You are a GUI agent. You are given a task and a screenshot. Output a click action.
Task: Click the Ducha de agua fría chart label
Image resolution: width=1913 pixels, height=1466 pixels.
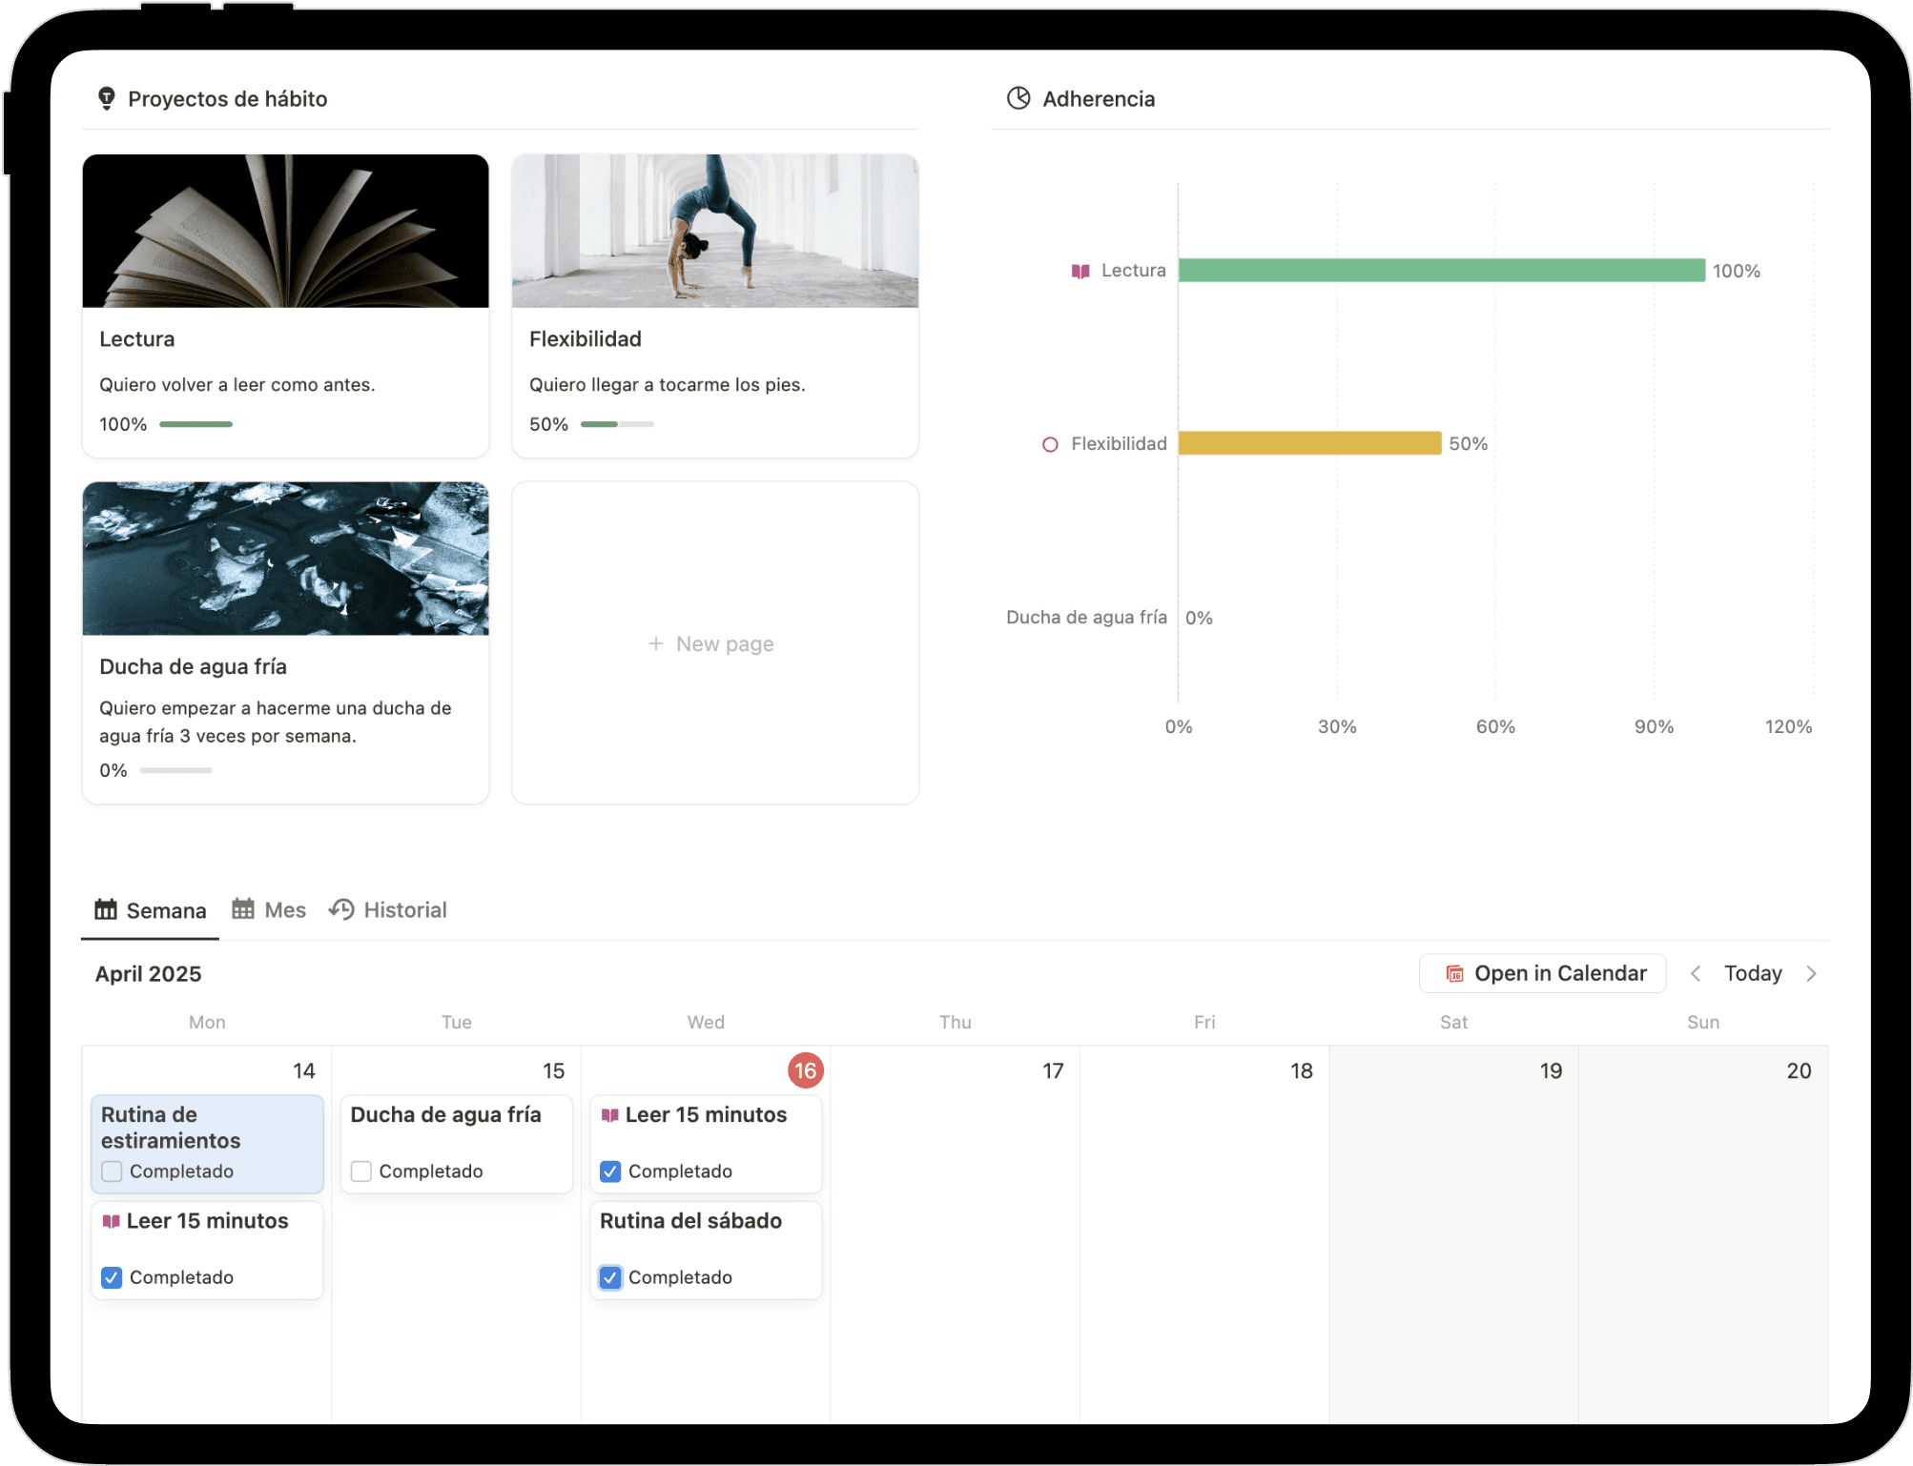[1086, 618]
